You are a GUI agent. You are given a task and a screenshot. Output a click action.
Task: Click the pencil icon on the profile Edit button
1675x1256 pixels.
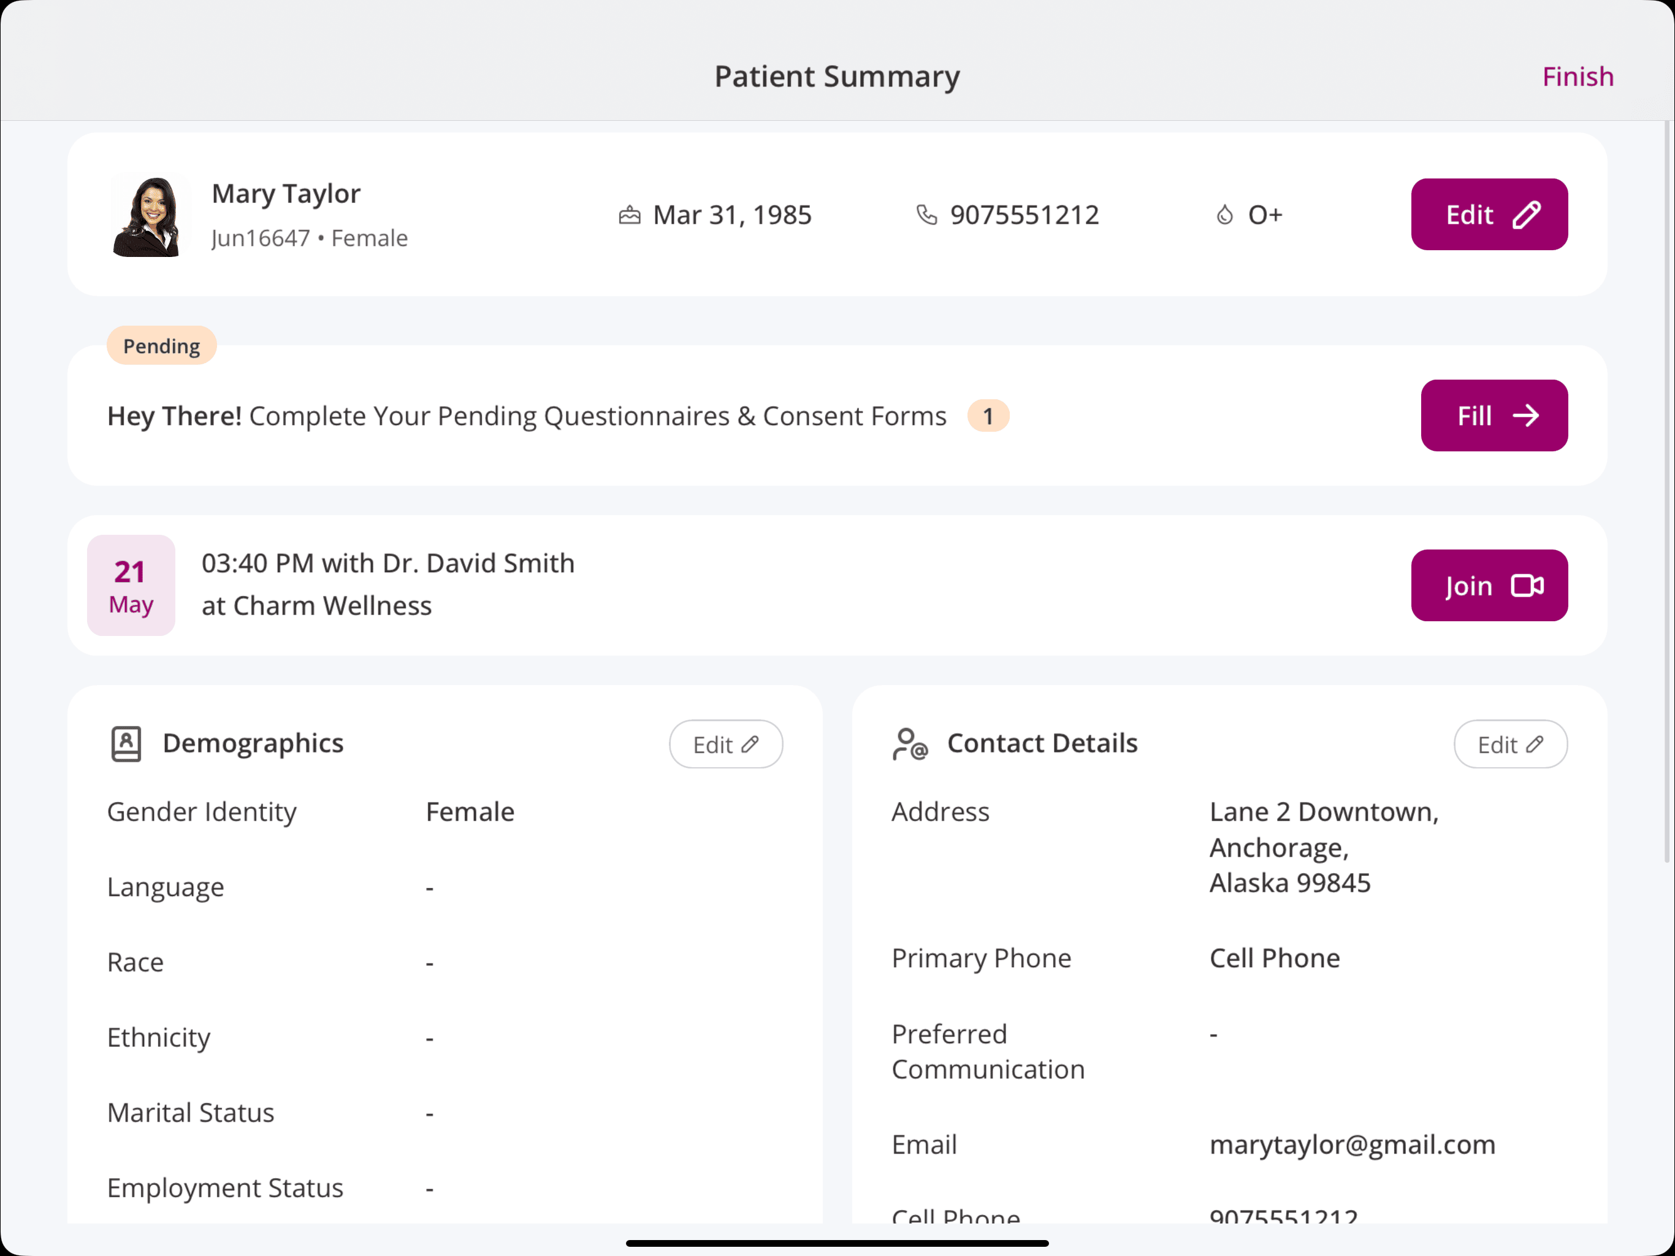click(1527, 215)
